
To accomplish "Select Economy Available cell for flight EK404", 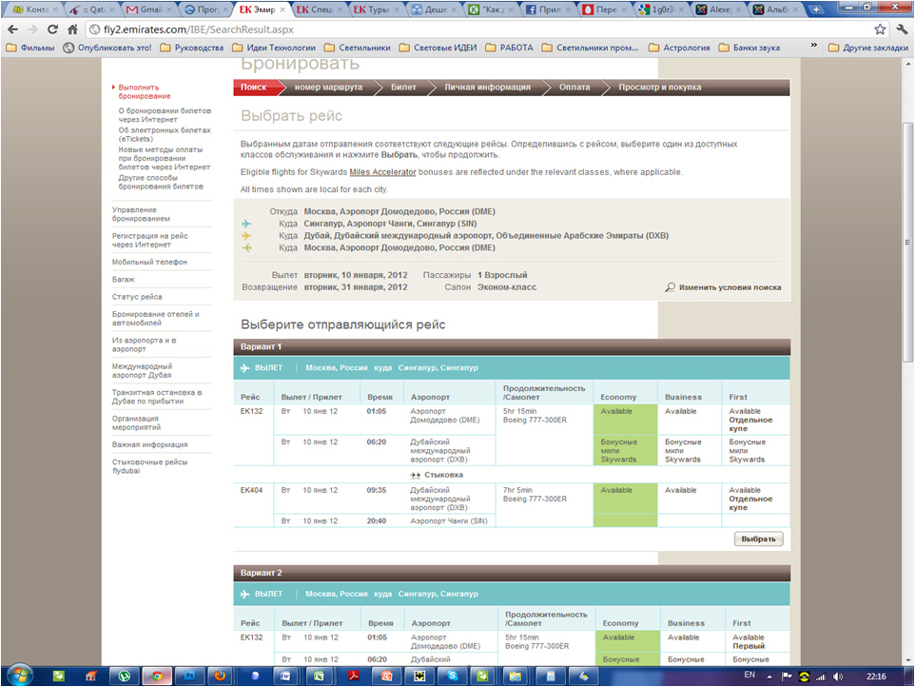I will pyautogui.click(x=625, y=498).
